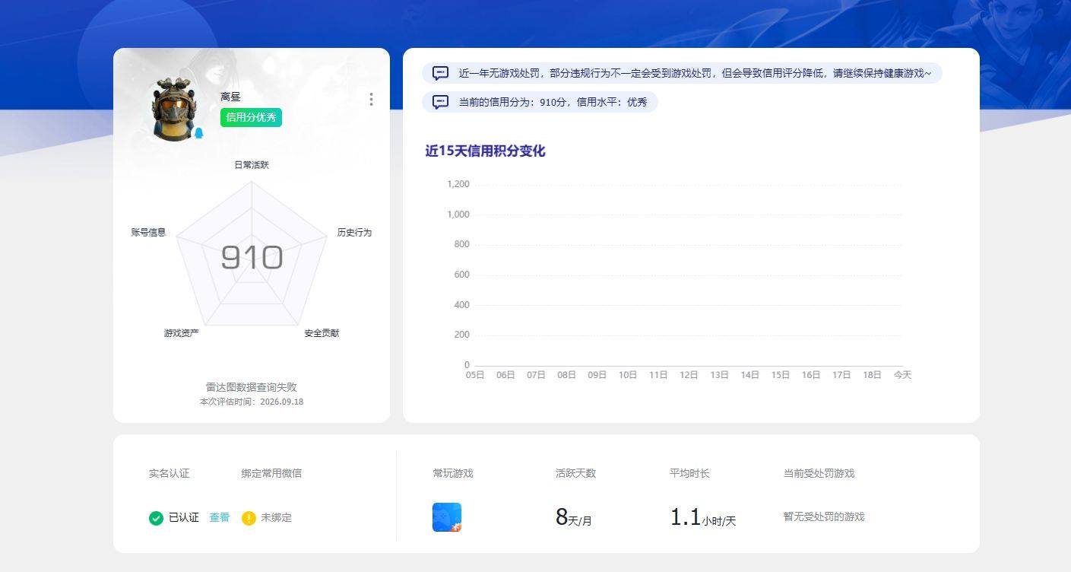
Task: Click the 绑定常用微信 heading
Action: (271, 473)
